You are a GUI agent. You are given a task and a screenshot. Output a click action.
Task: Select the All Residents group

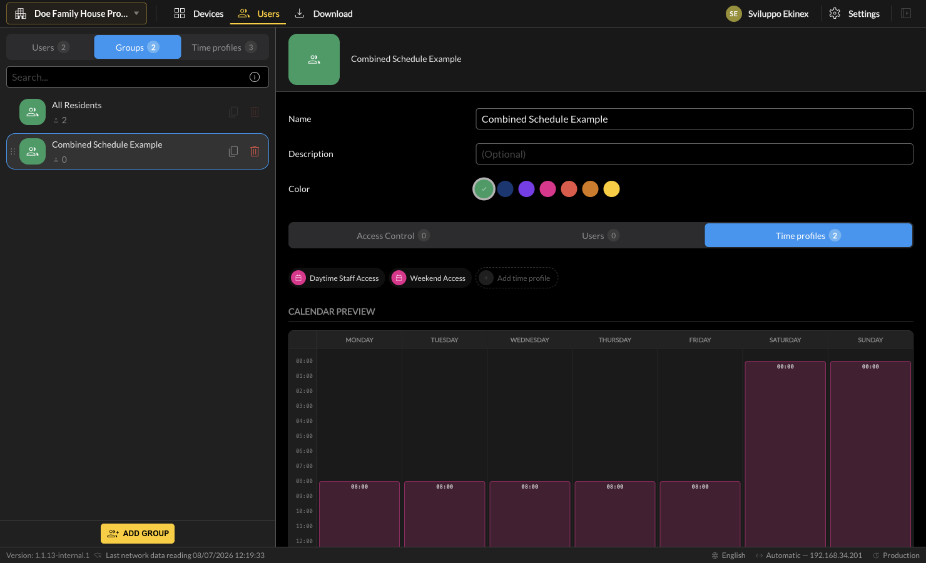(138, 112)
